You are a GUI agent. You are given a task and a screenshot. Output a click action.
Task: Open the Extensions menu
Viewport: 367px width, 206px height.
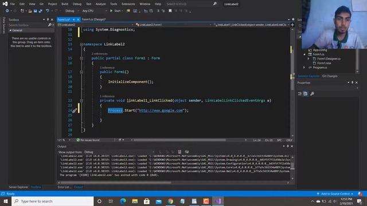click(128, 4)
